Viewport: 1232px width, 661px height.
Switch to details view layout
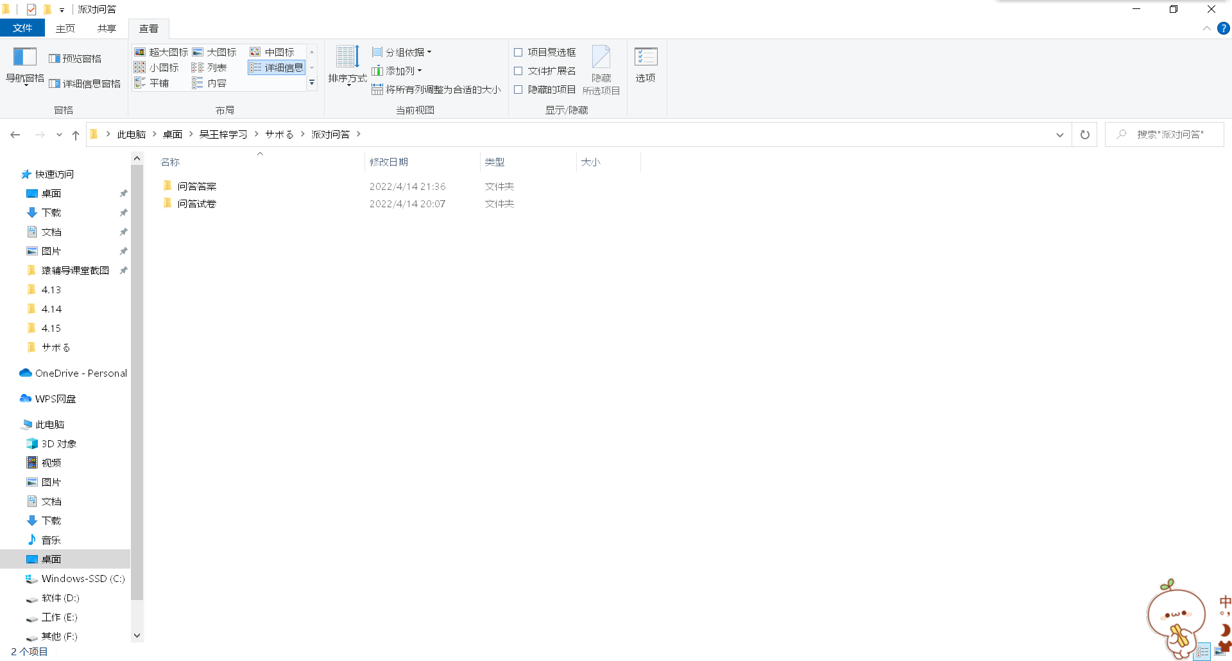(277, 67)
